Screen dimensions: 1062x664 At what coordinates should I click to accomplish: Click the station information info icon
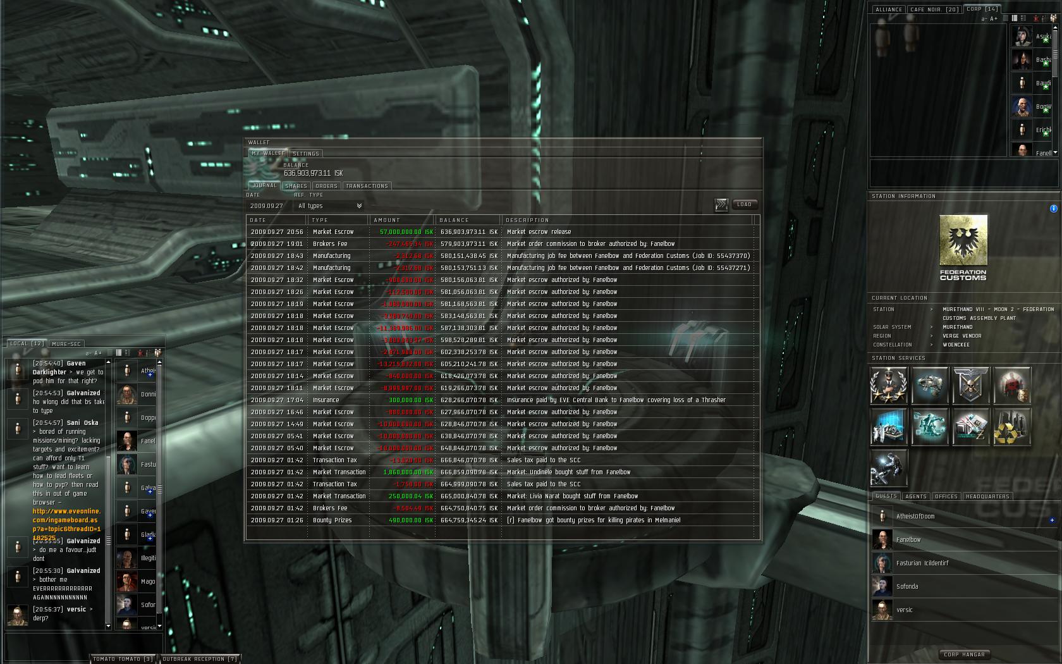[x=1053, y=209]
